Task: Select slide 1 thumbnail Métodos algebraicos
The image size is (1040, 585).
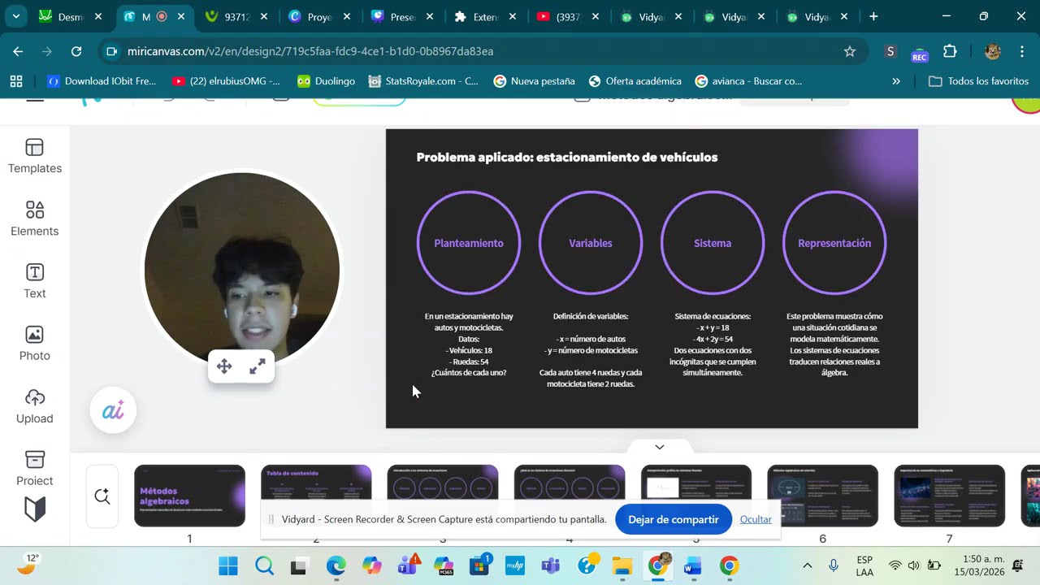Action: coord(189,496)
